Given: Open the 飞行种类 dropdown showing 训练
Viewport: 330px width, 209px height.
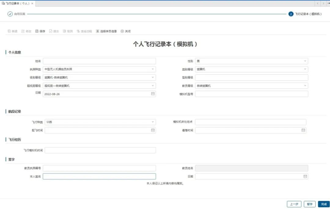Looking at the screenshot, I should [153, 122].
